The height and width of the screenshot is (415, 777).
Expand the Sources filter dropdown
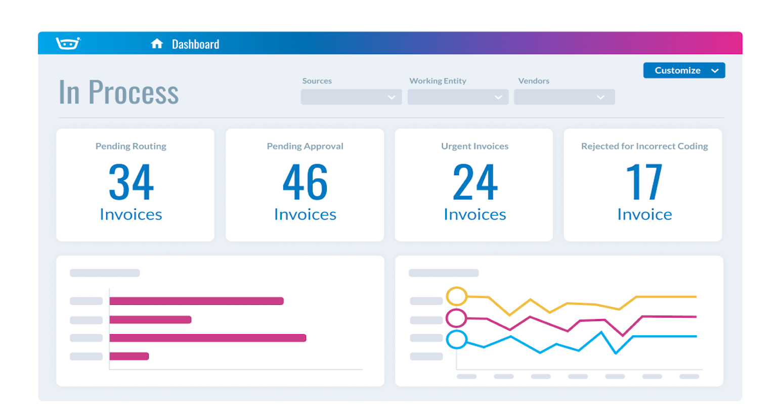pos(351,97)
